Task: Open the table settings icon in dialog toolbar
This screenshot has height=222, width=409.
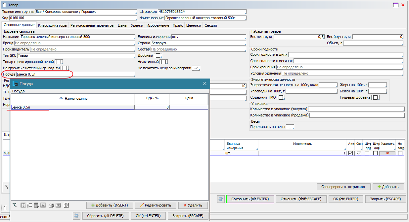Action: 66,205
